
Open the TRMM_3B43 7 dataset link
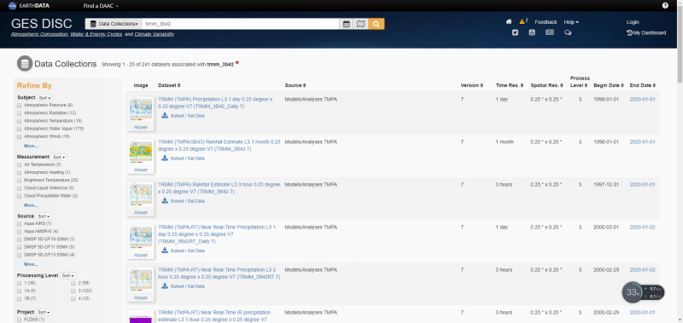click(x=219, y=145)
